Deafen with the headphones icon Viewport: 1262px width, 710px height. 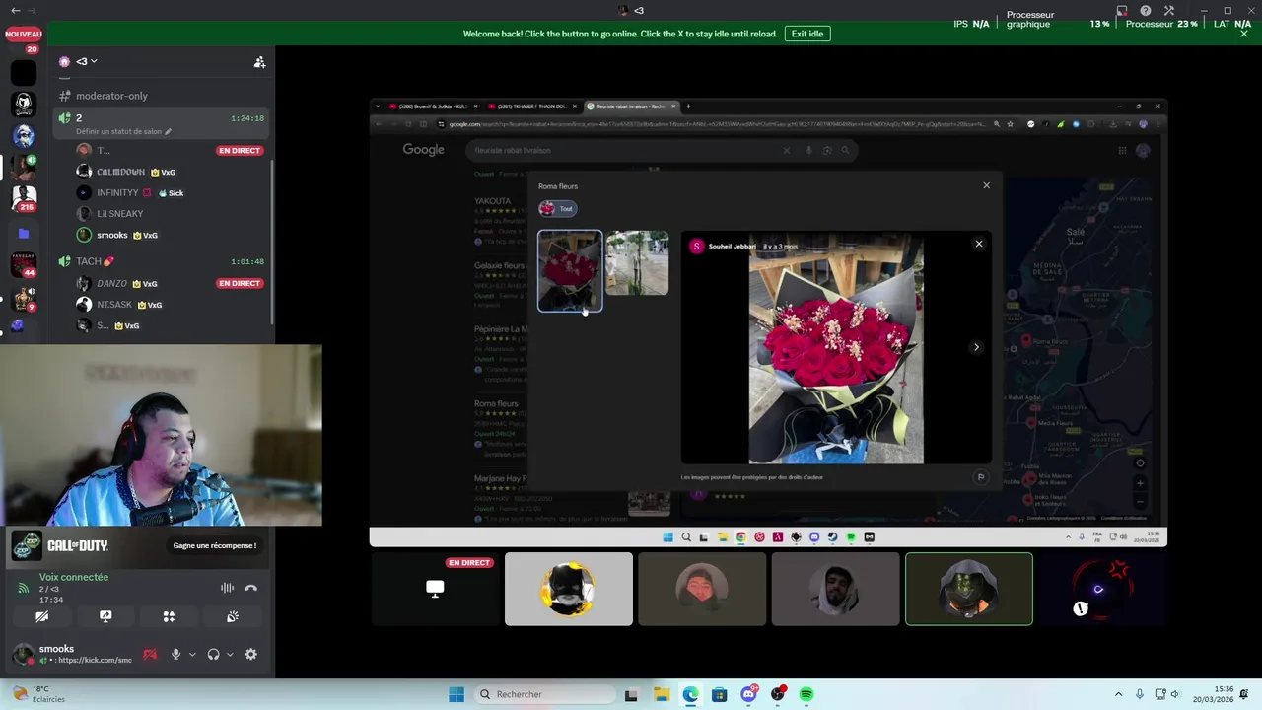coord(213,654)
